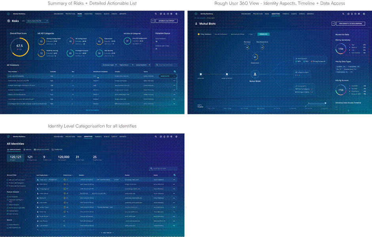372x237 pixels.
Task: Open the first filter dropdown in All Violations
Action: [x=109, y=65]
